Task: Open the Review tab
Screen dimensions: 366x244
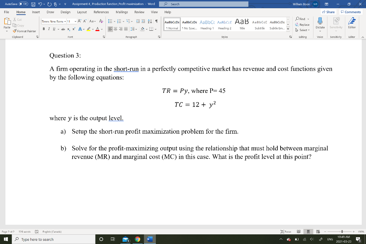Action: click(139, 12)
